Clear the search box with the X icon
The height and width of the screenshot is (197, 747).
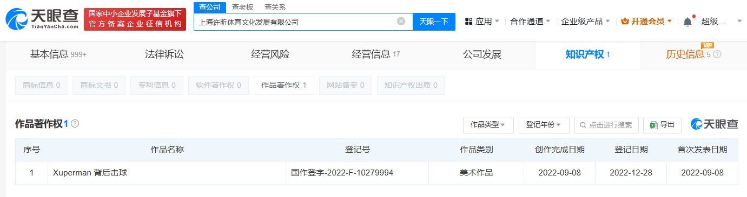(401, 22)
